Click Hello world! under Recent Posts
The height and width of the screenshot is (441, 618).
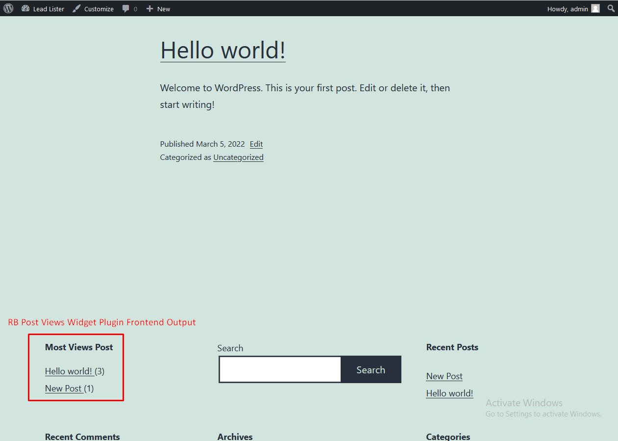(x=450, y=393)
